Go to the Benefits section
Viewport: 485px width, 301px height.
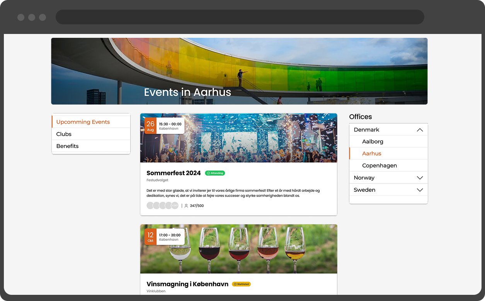coord(67,146)
